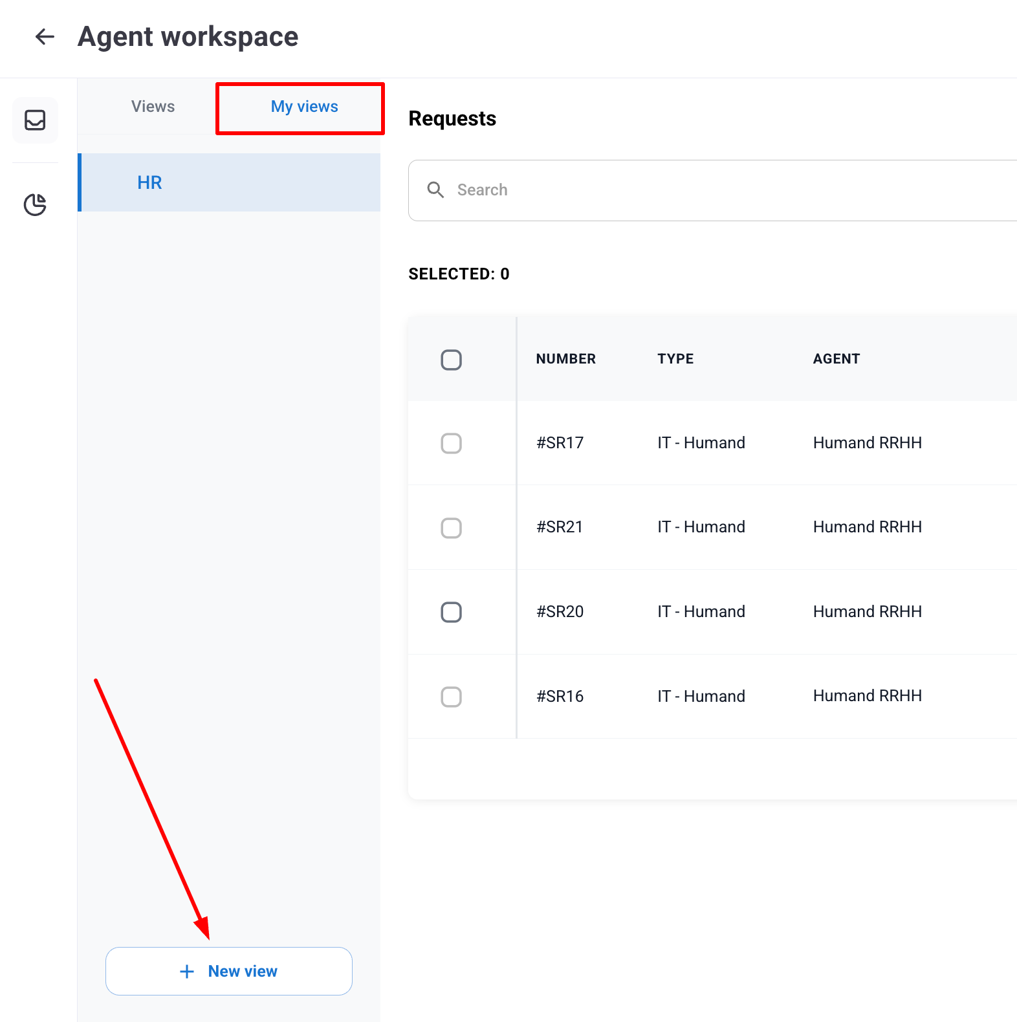Viewport: 1017px width, 1022px height.
Task: Select the My views tab
Action: [304, 107]
